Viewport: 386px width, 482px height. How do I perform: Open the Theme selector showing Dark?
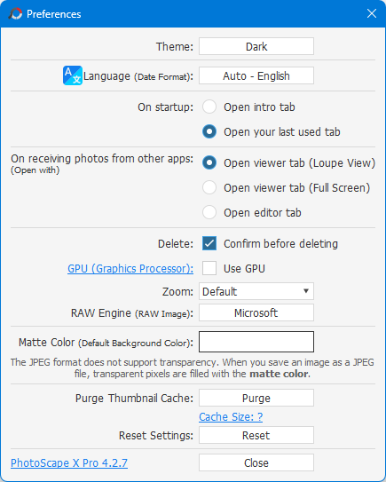click(256, 46)
